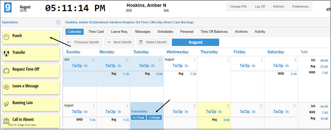This screenshot has height=130, width=331.
Task: Click the 6:55am transaction entry
Action: tap(139, 118)
